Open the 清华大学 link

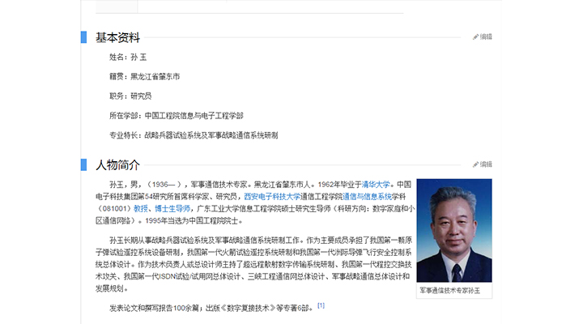point(376,184)
